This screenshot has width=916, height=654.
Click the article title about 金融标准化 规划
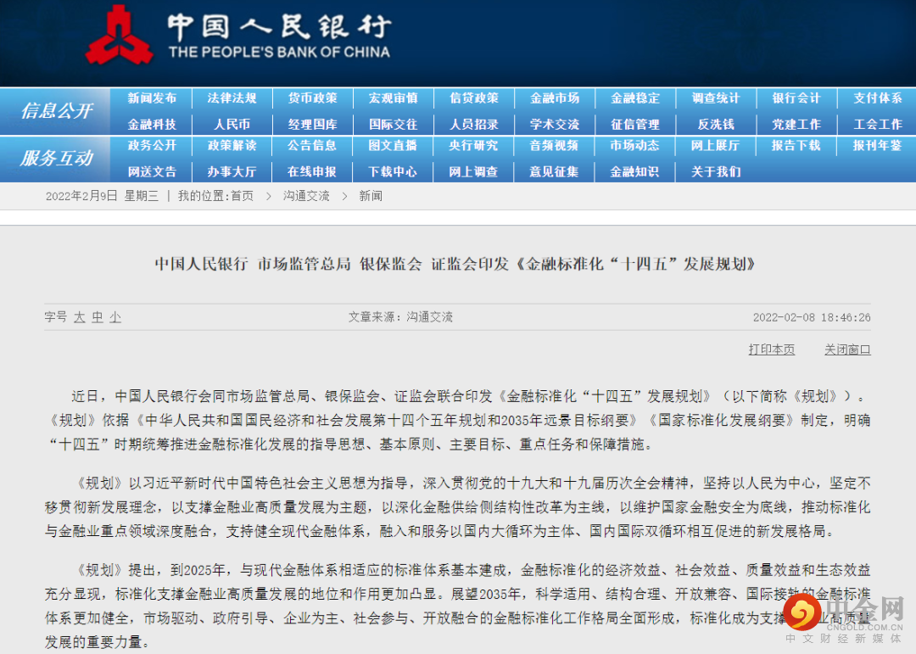tap(455, 264)
